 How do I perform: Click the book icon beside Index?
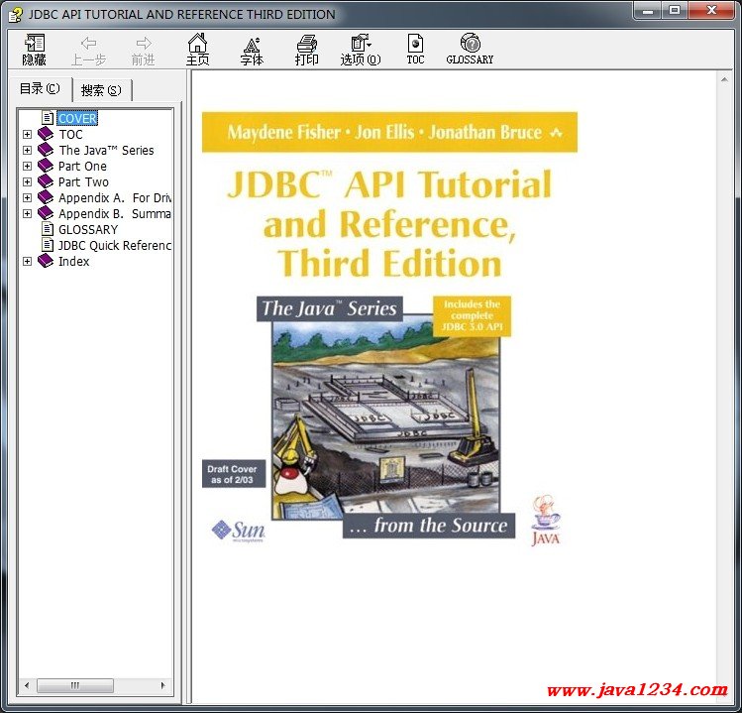point(46,261)
